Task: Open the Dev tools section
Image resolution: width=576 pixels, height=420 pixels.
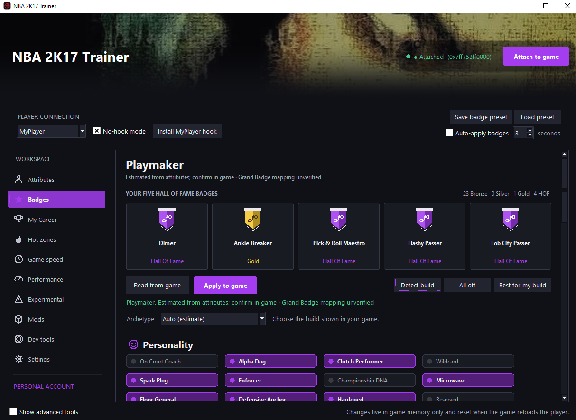Action: [x=56, y=339]
